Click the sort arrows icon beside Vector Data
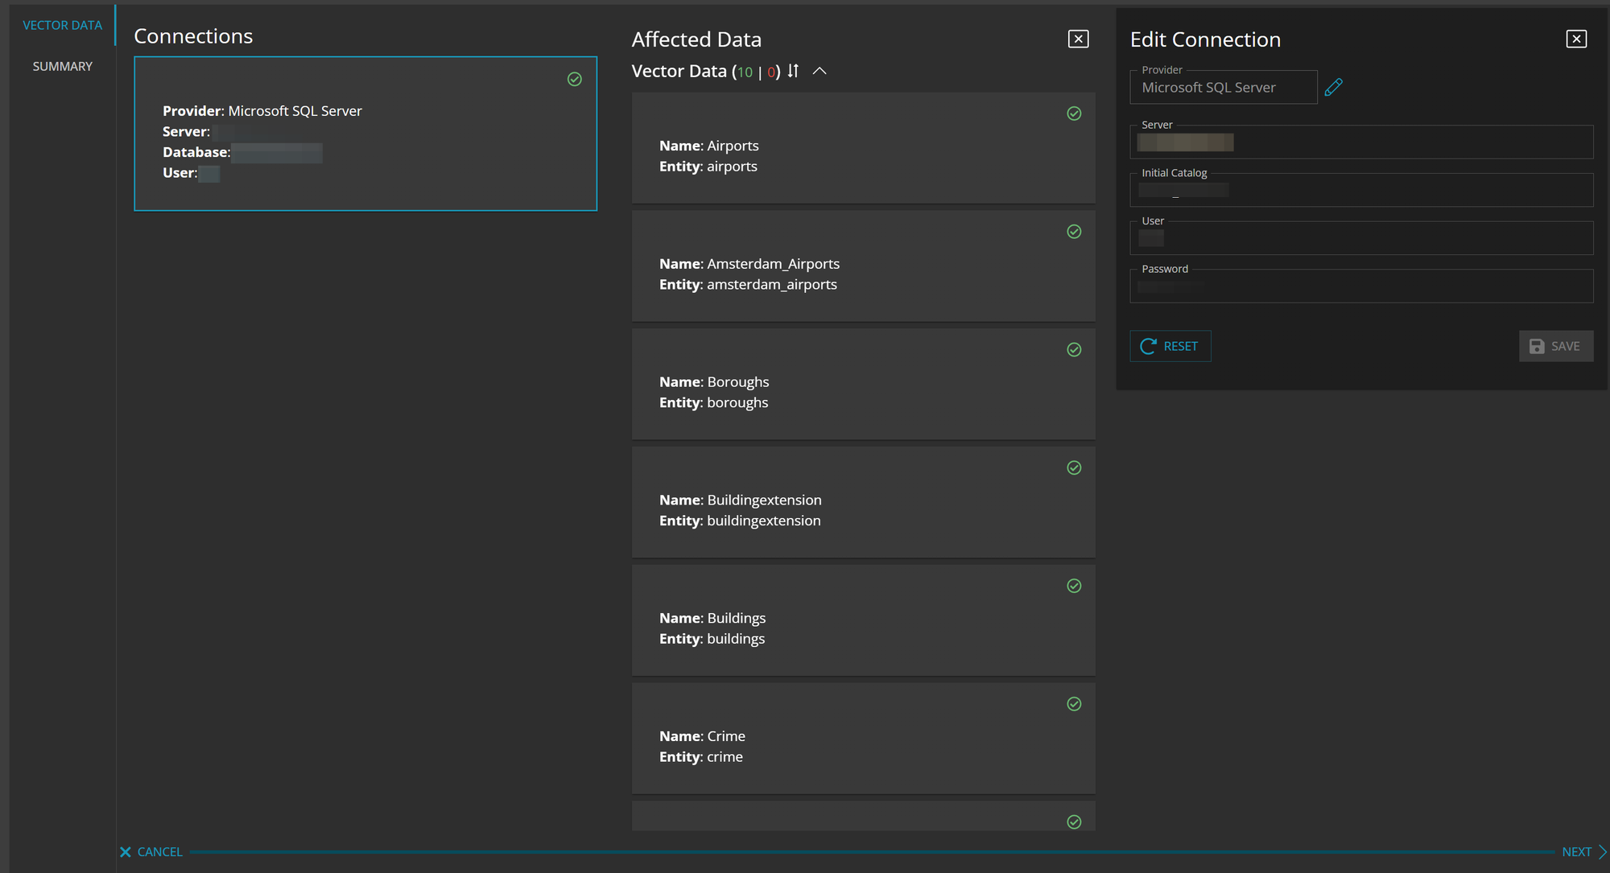 [x=793, y=71]
